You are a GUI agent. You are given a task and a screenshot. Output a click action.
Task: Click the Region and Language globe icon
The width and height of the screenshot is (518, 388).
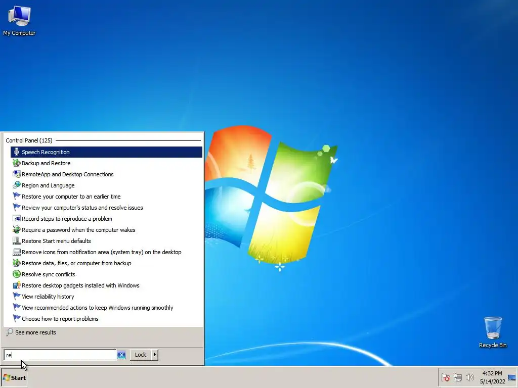pyautogui.click(x=17, y=185)
